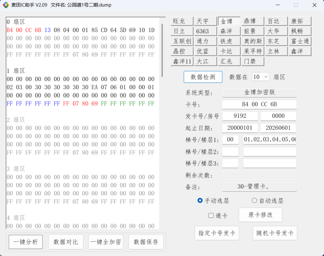Screen dimensions: 324x256
Task: Edit the 房号 field showing 0000
Action: click(278, 116)
